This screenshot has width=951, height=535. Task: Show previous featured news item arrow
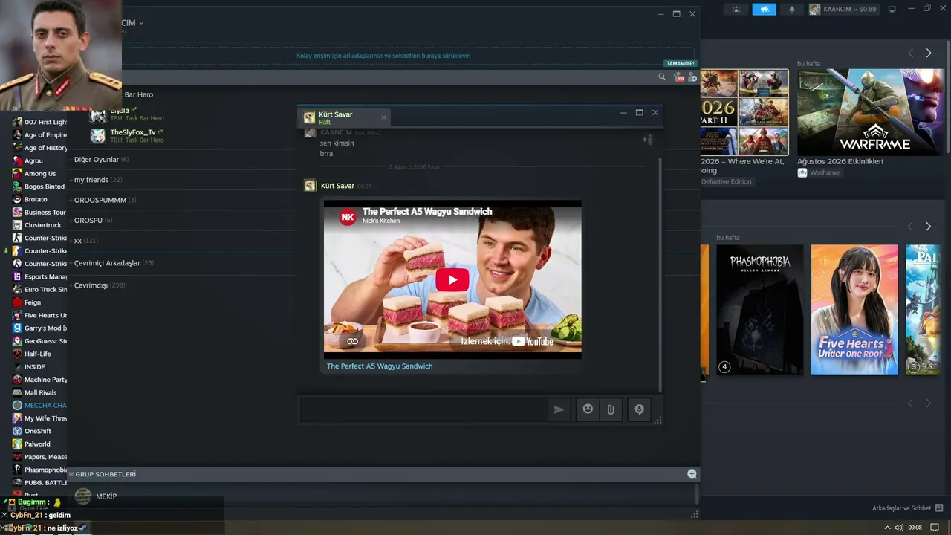click(910, 53)
